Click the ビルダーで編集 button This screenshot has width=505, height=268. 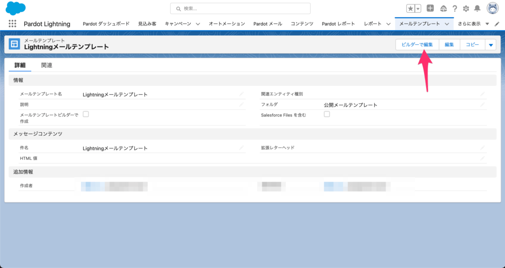417,45
